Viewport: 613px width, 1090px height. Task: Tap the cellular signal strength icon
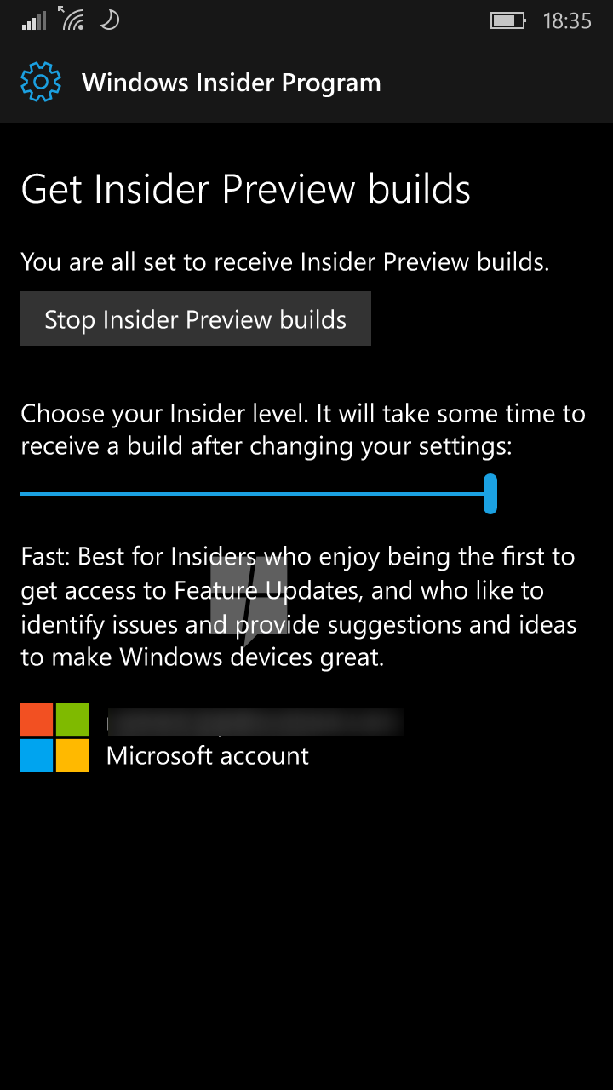point(35,21)
